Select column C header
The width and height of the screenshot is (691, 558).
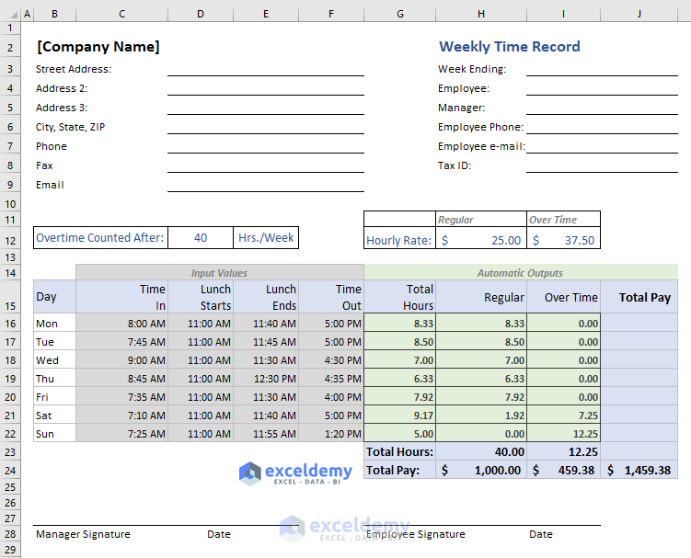click(121, 14)
